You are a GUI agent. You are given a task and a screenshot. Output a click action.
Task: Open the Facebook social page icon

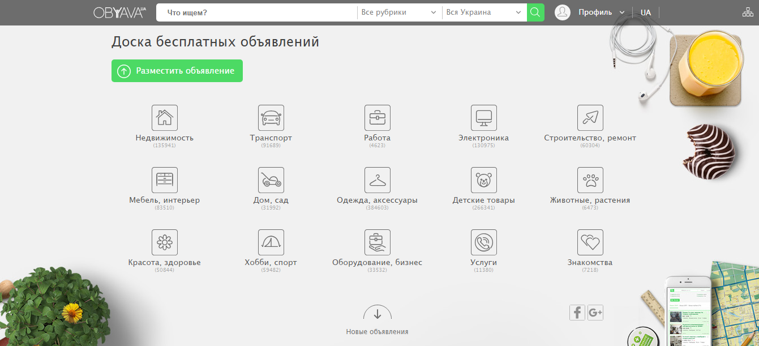(x=577, y=312)
